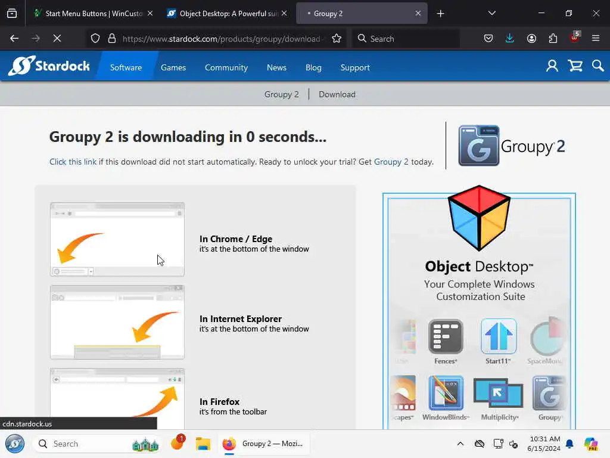Open File Explorer from the taskbar
Viewport: 610px width, 458px height.
pos(203,444)
